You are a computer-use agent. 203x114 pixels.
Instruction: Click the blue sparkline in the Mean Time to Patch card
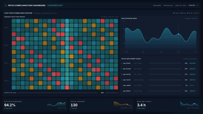pyautogui.click(x=189, y=104)
